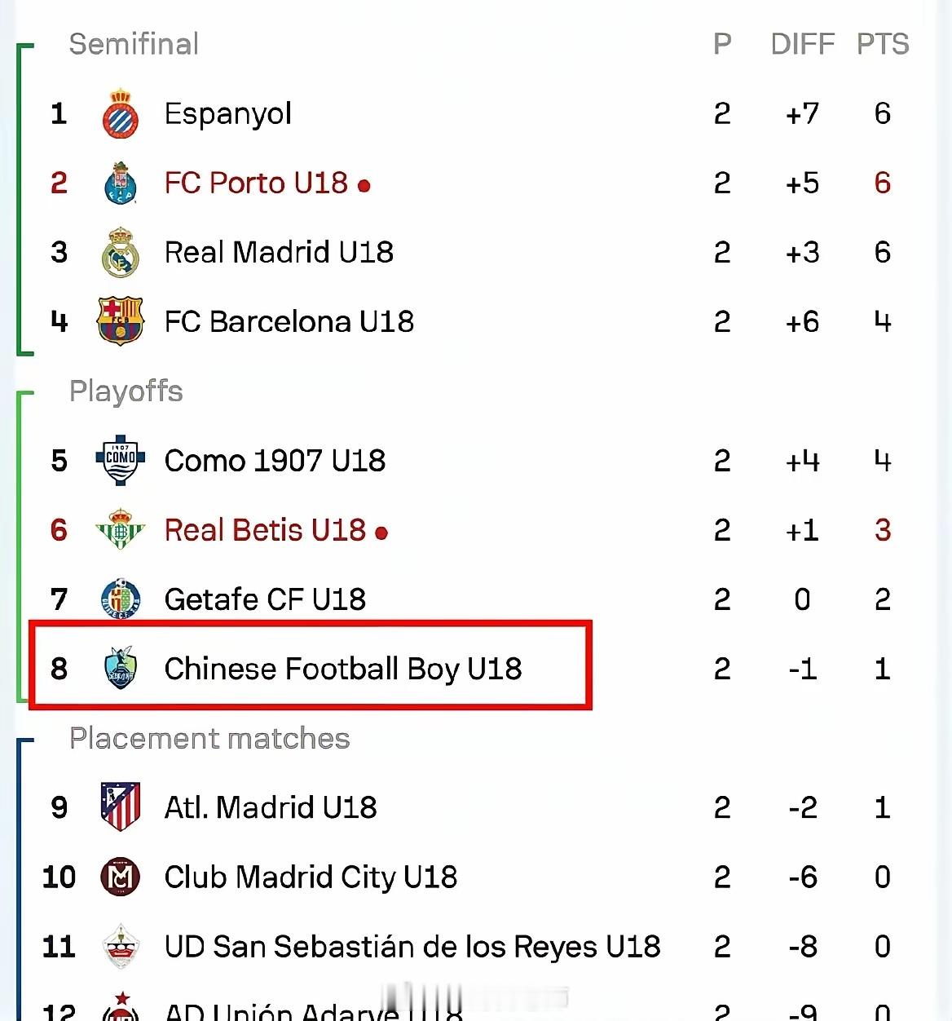Click the Chinese Football Boy U18 crest

[x=121, y=668]
